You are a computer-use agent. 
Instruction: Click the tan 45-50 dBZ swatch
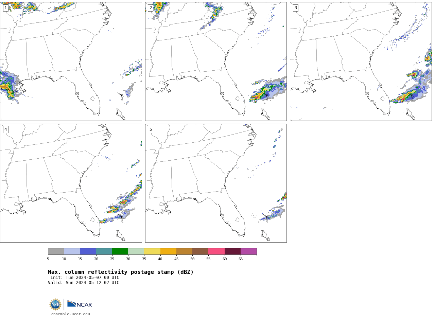(184, 251)
